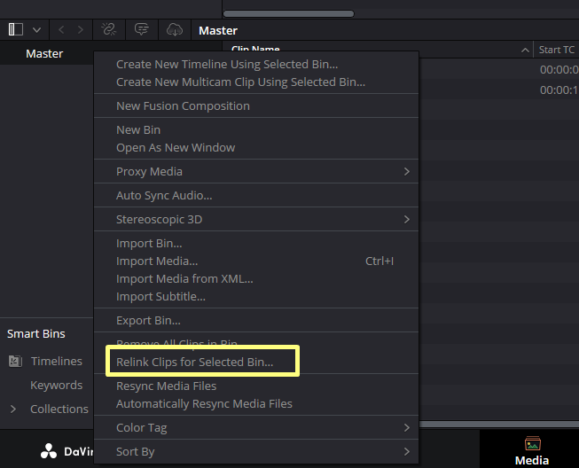The image size is (579, 468).
Task: Click the relink media chain icon
Action: pos(108,29)
